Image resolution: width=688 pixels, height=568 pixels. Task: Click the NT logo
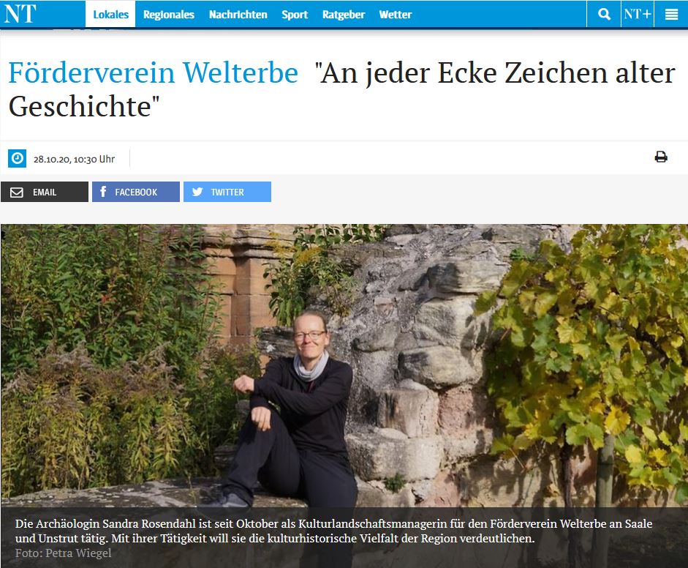pyautogui.click(x=20, y=14)
